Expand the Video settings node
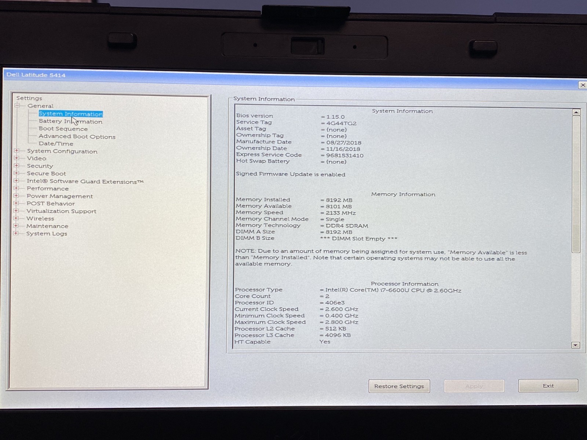This screenshot has width=587, height=440. (x=16, y=158)
